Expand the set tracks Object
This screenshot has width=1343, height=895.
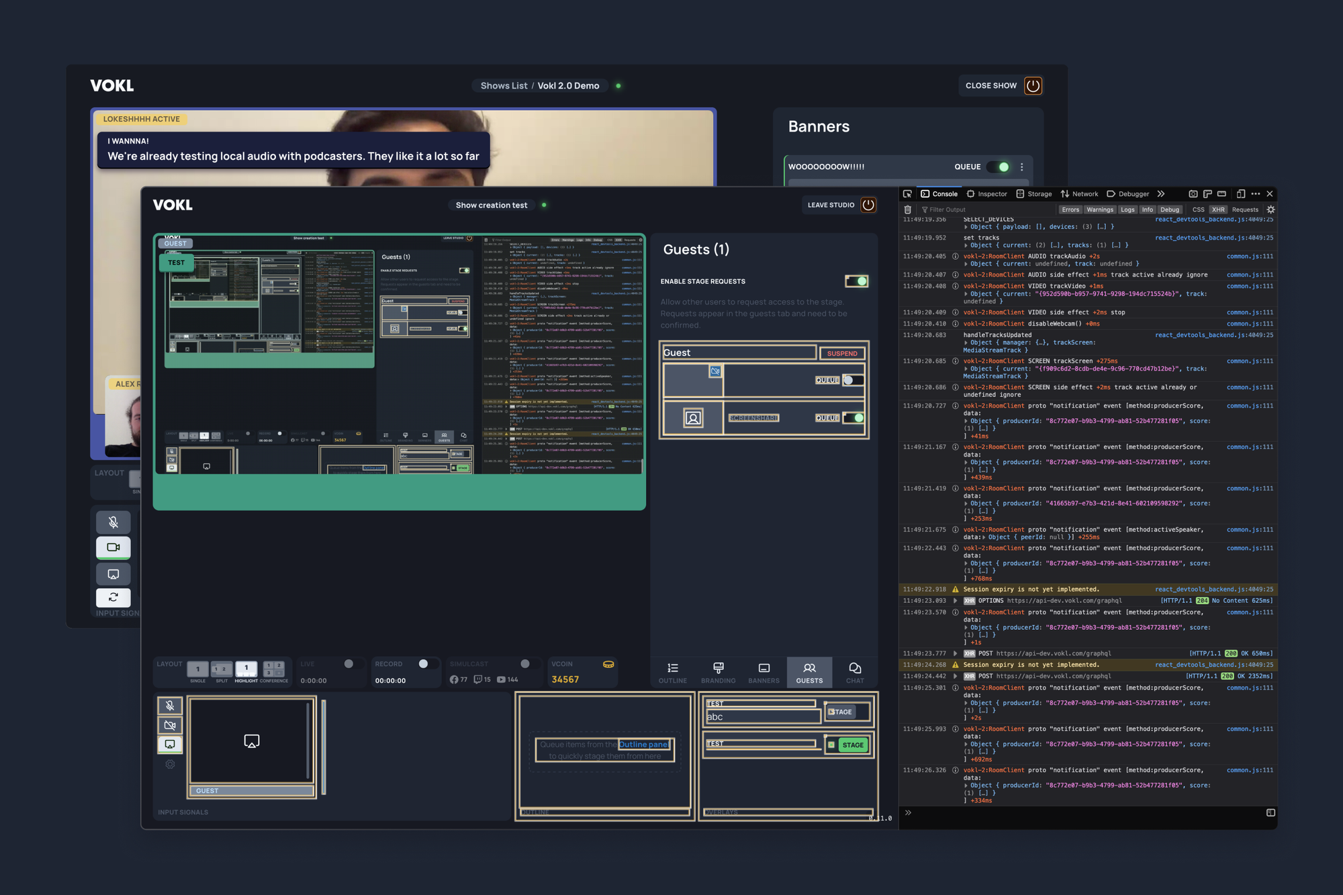[966, 245]
